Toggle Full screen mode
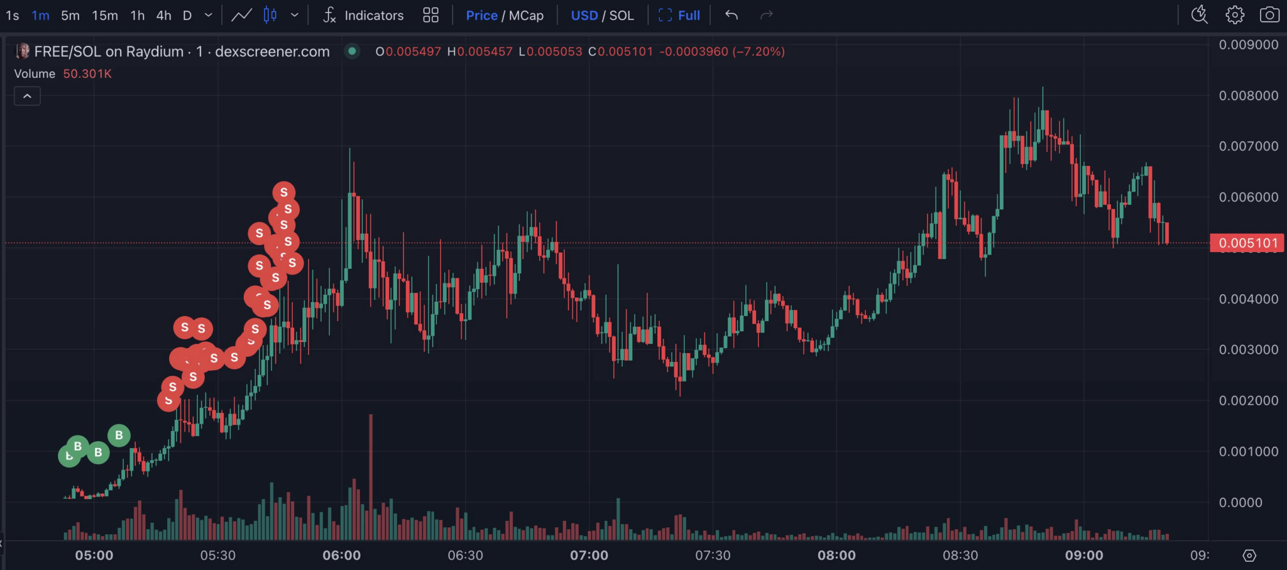 tap(679, 15)
